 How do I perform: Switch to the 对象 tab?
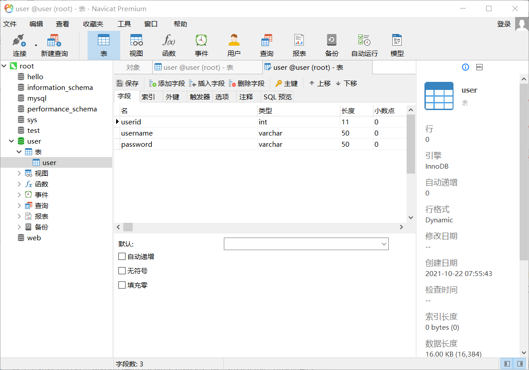pos(133,68)
